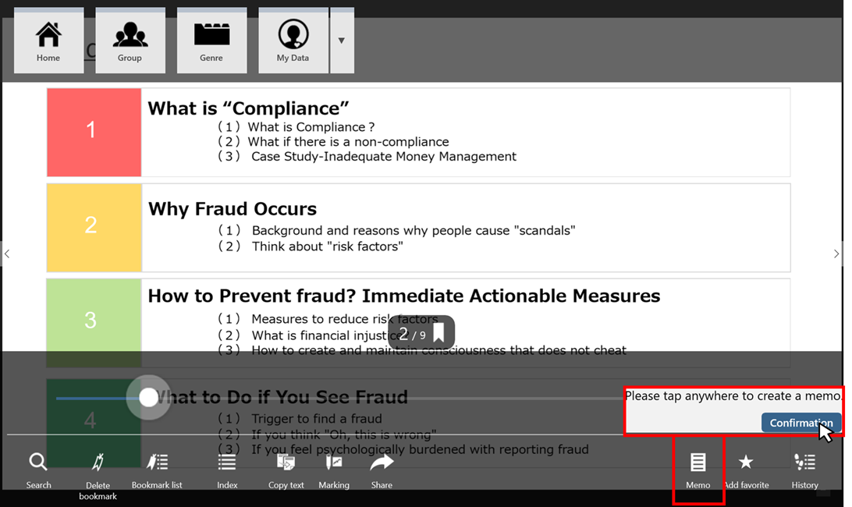Open the Bookmark list
The width and height of the screenshot is (852, 507).
[x=157, y=470]
